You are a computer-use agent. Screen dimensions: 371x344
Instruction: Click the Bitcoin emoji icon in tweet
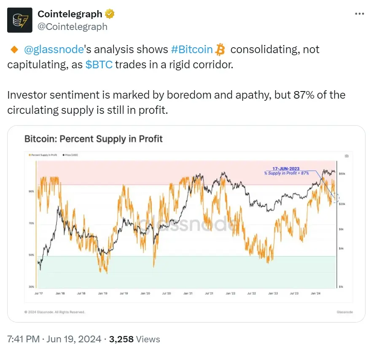coord(220,50)
